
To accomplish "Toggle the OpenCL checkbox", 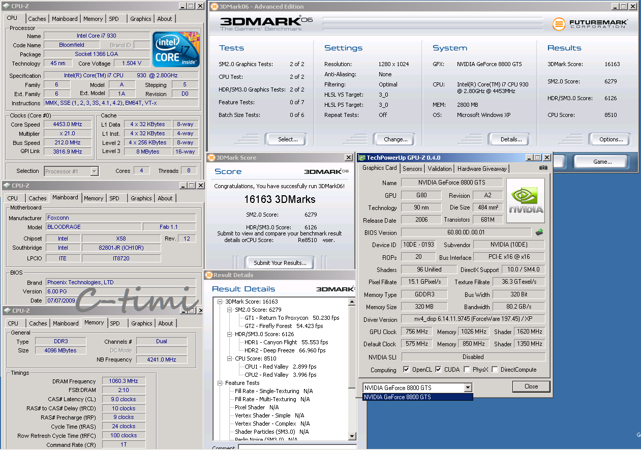I will 406,370.
